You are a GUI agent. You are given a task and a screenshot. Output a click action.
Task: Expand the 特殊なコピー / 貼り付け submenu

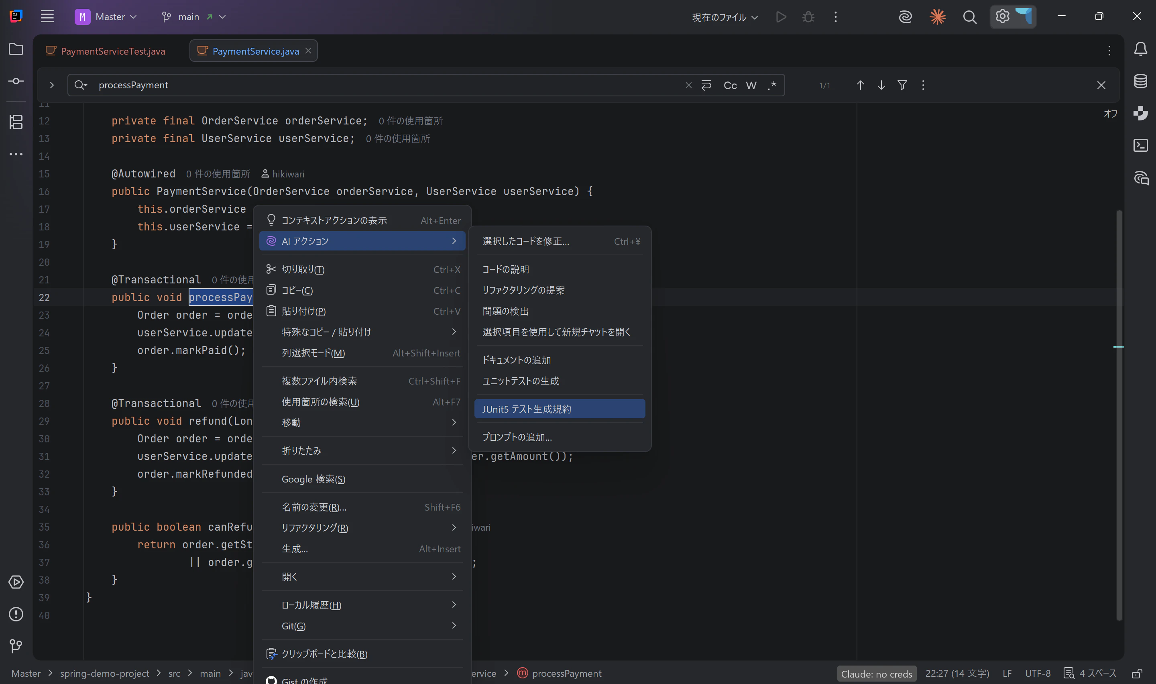pos(362,332)
